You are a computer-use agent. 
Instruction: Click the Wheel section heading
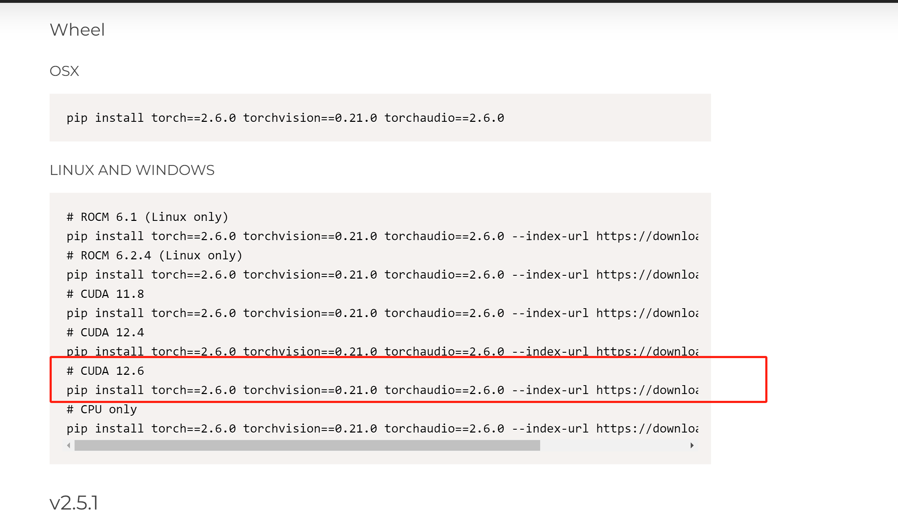77,30
